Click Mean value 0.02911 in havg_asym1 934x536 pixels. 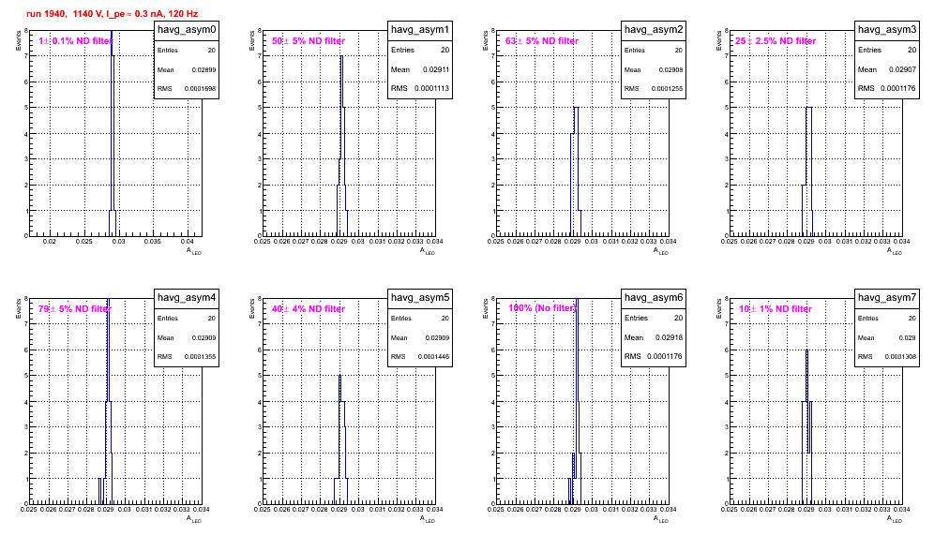click(x=436, y=69)
